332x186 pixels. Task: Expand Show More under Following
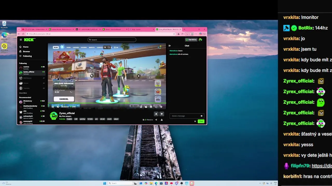(x=23, y=93)
